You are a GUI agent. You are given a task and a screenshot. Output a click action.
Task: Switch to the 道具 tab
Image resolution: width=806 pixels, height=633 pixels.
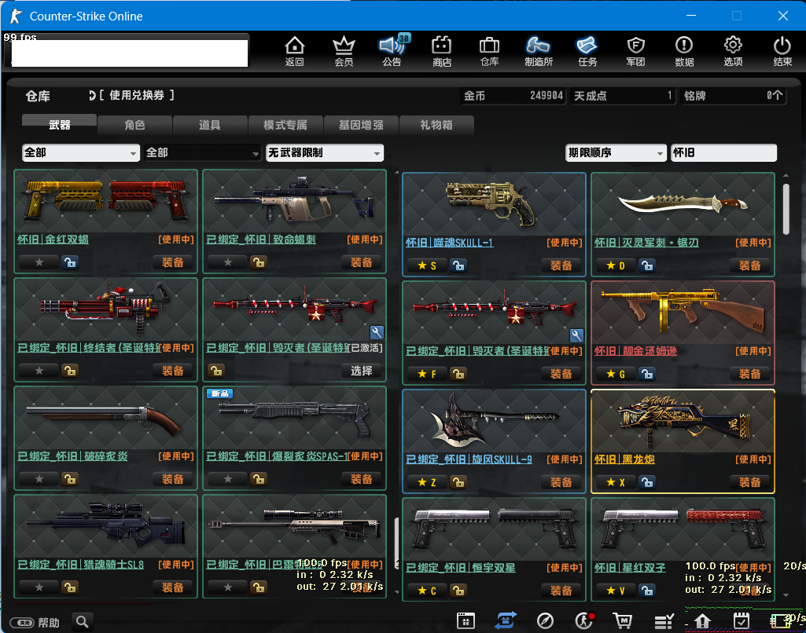(210, 125)
